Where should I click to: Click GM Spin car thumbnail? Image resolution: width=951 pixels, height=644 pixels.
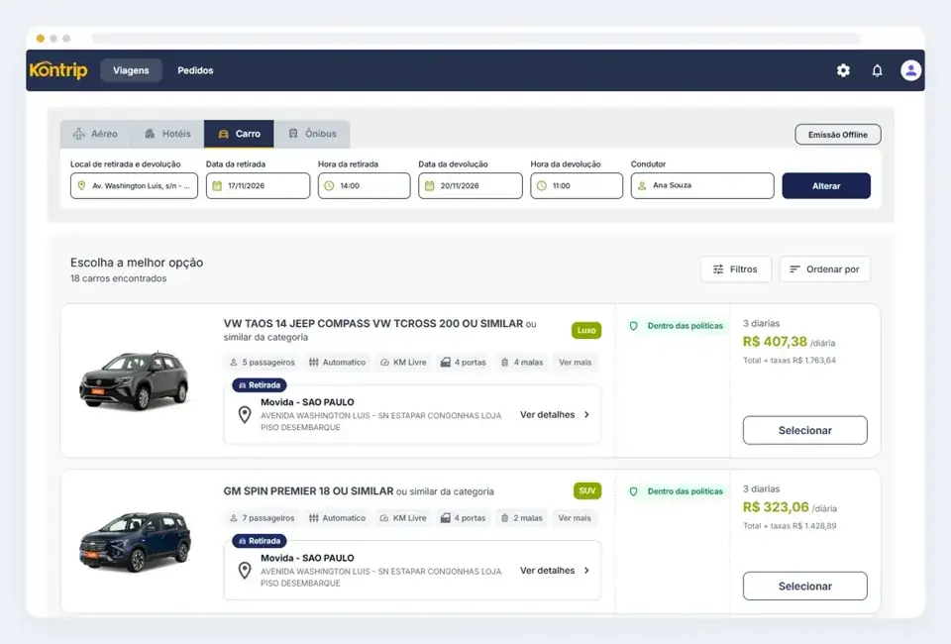click(x=136, y=541)
